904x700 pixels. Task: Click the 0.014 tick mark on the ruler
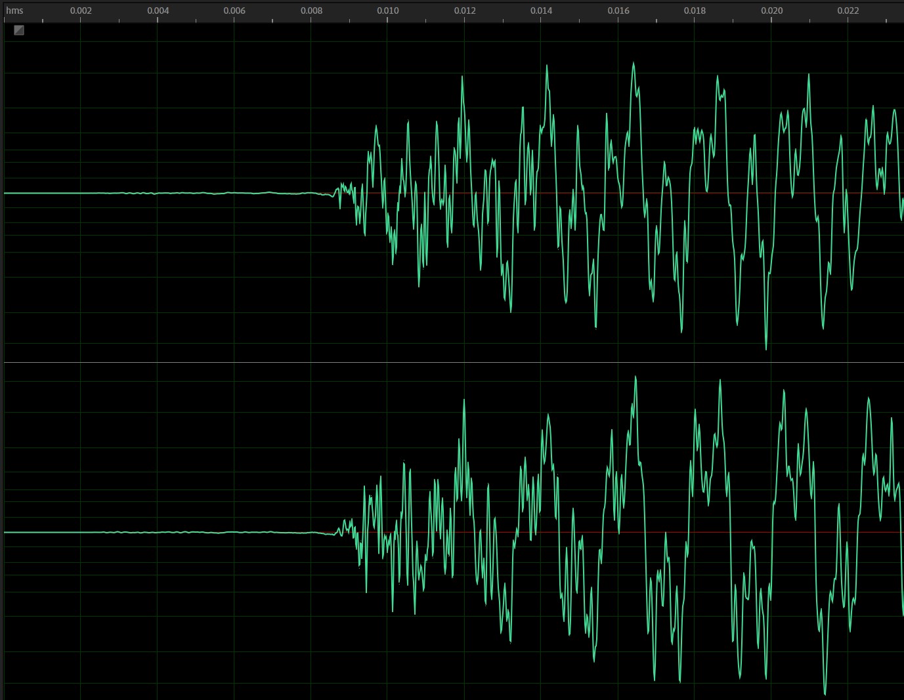541,19
